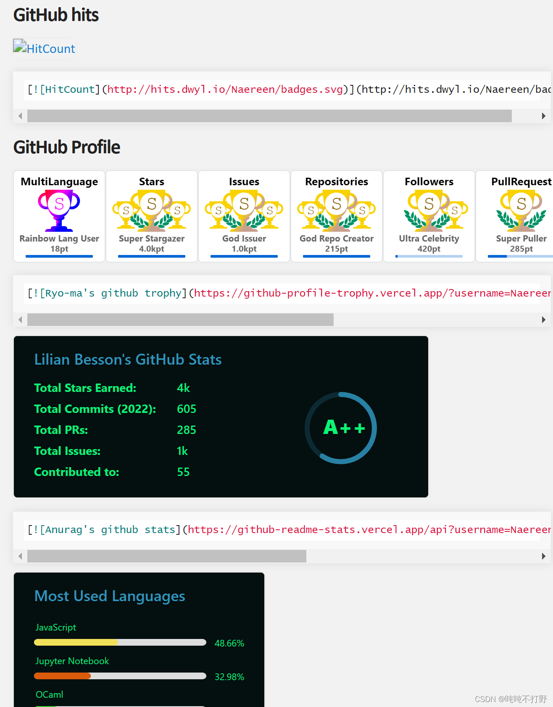Click 'Super Stargazer' text

tap(152, 239)
